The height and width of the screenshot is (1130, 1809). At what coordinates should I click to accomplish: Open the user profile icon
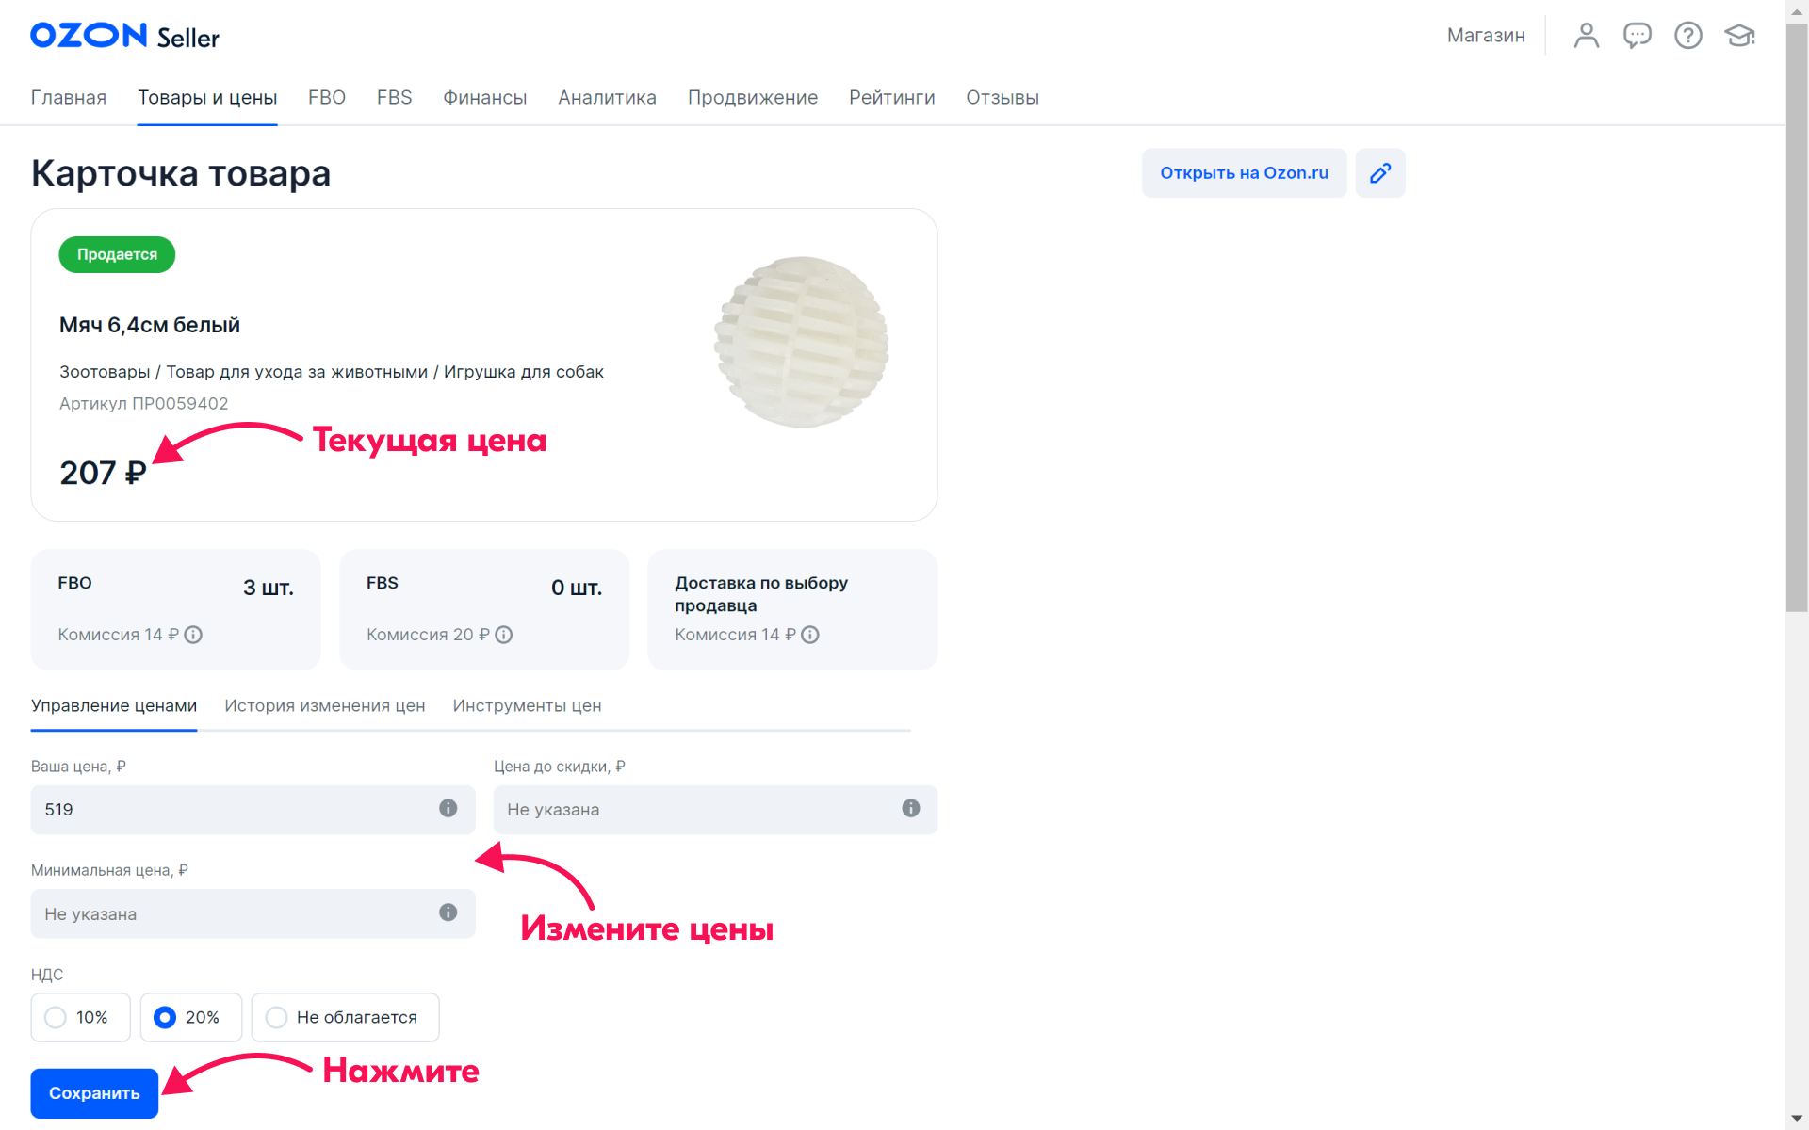point(1587,36)
